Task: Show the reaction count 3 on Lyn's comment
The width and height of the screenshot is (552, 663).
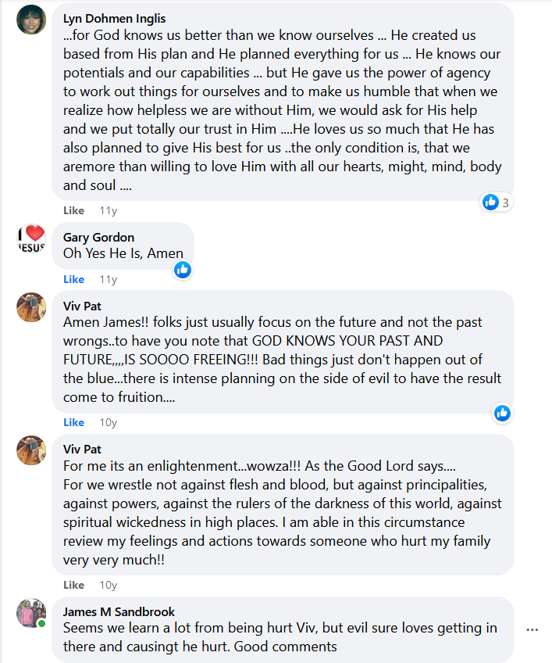Action: [x=506, y=202]
